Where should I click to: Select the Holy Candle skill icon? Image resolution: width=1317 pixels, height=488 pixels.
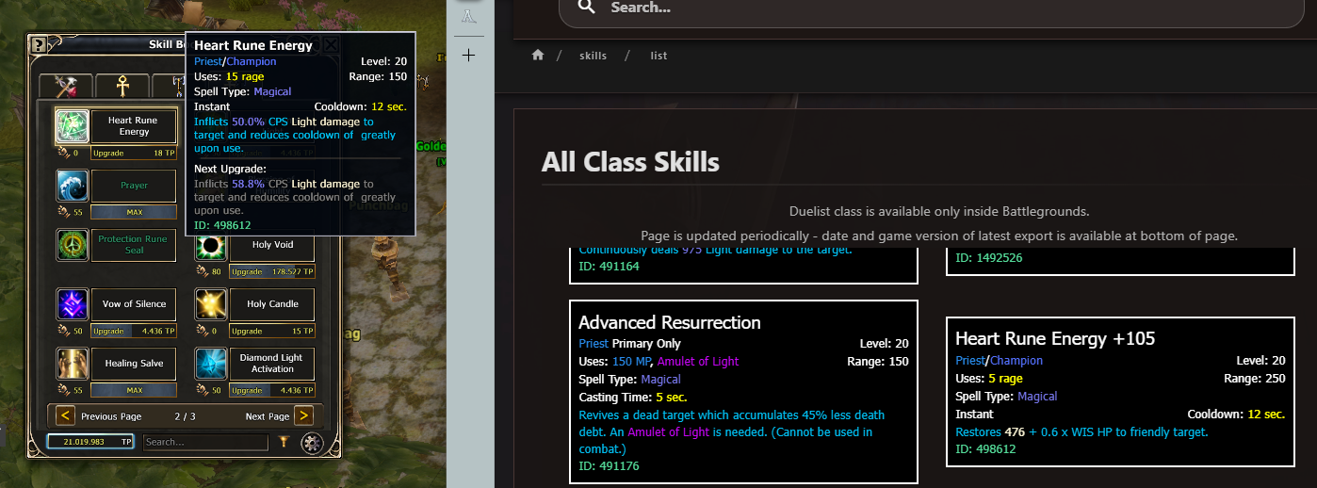point(211,304)
